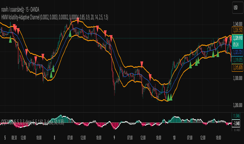Click the 3,331.572 orange price label

237,30
